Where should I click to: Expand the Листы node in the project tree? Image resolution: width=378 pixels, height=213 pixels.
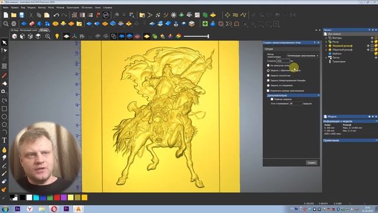point(326,58)
